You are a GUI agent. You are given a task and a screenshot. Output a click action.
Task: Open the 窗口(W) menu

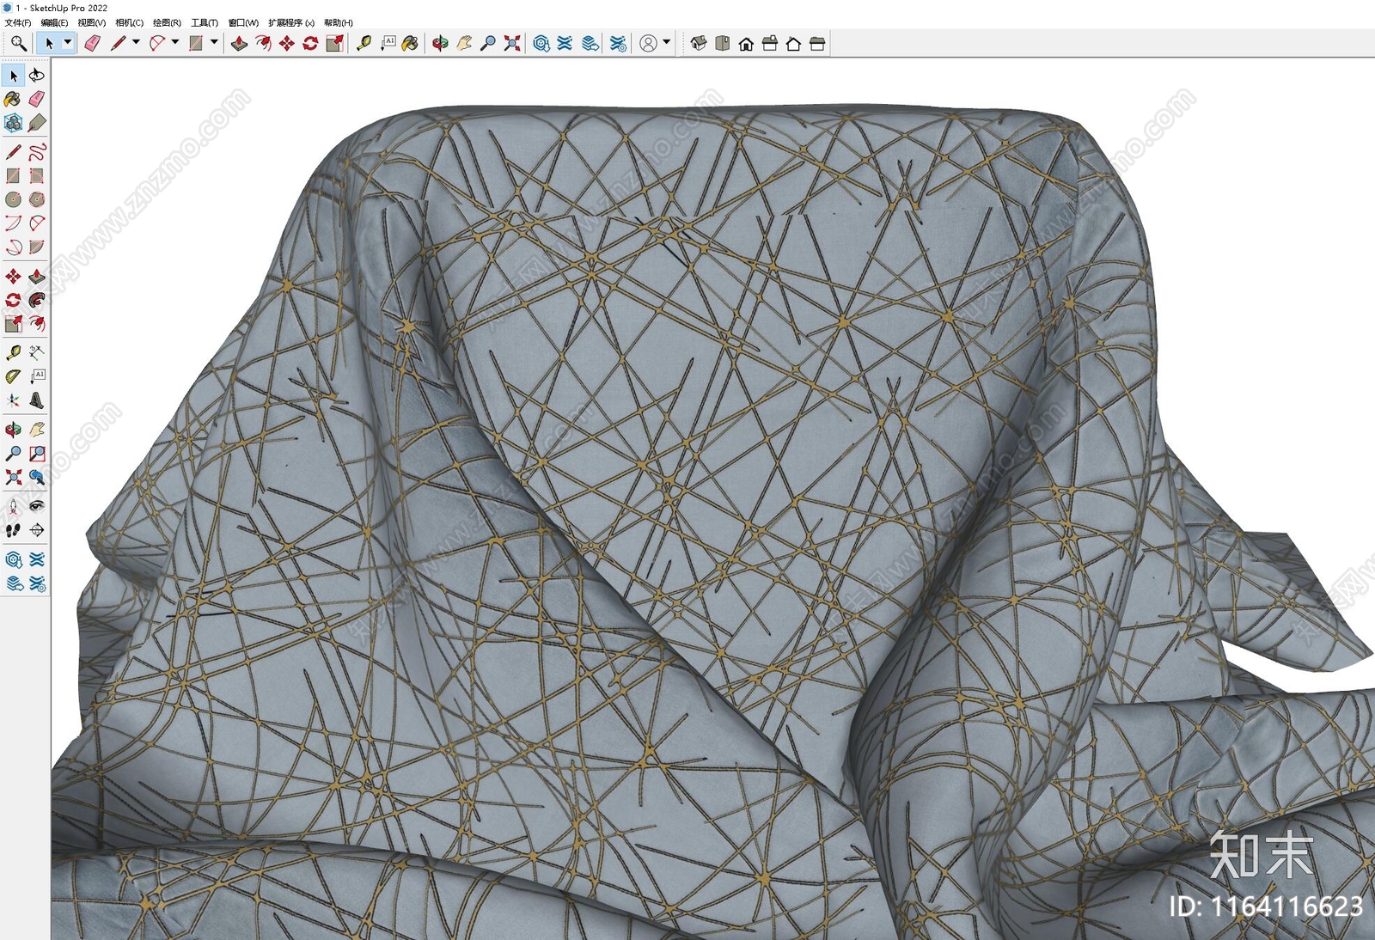[x=243, y=23]
